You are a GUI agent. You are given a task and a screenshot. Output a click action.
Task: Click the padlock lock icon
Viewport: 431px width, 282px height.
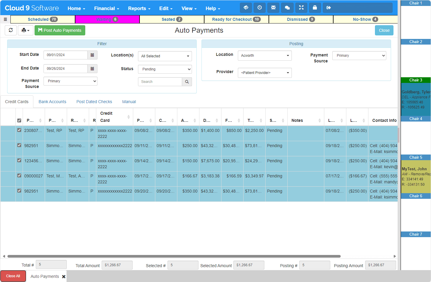(x=315, y=8)
